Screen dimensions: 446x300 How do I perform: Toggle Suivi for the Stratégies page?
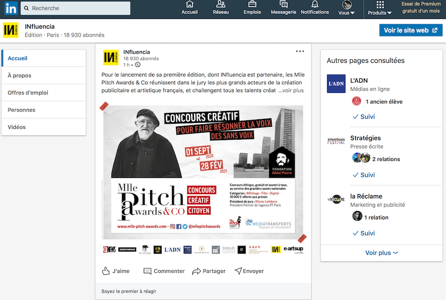[x=364, y=175]
